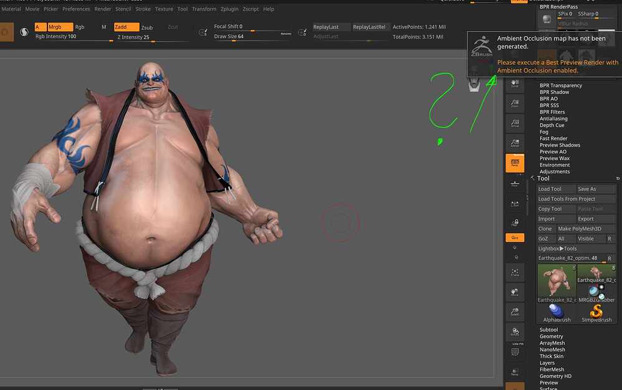Select the small Earthquake_82 tool thumbnail on right
Viewport: 622px width, 390px height.
(596, 273)
